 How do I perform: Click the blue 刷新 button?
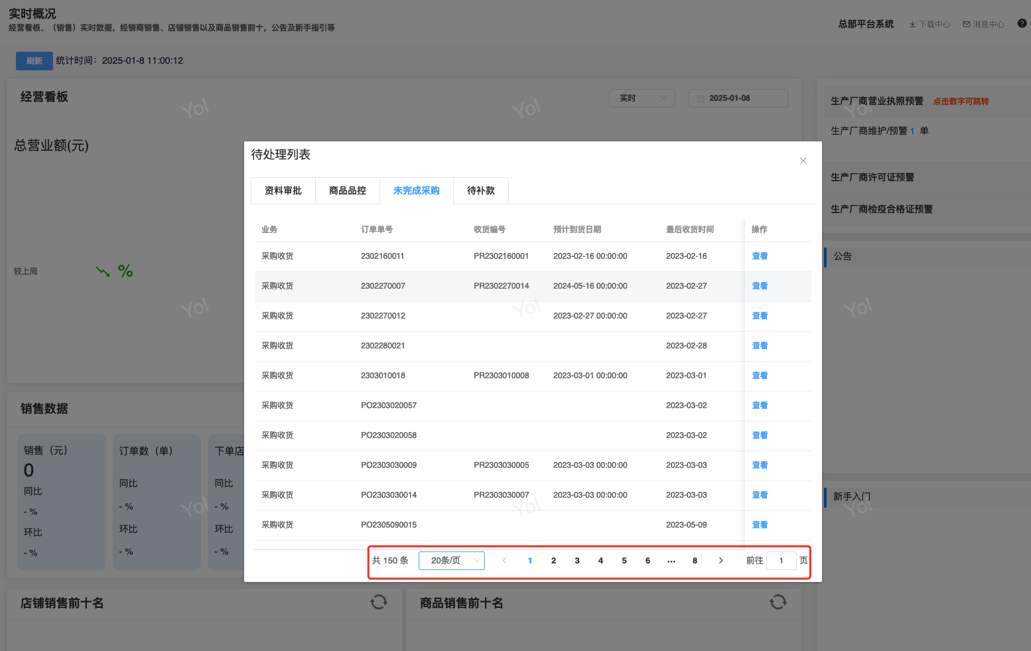point(34,61)
